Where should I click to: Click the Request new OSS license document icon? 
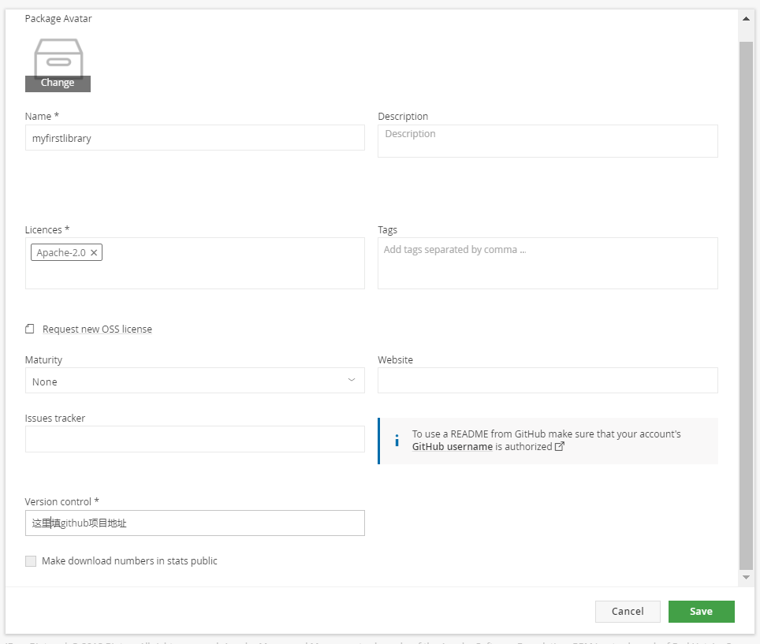point(30,329)
